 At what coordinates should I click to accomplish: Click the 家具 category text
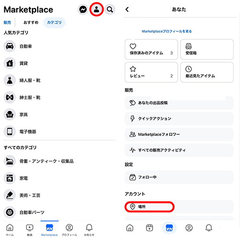pyautogui.click(x=23, y=115)
